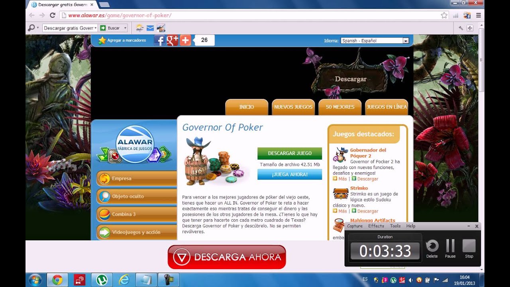This screenshot has width=510, height=287.
Task: Open the Idioma language dropdown
Action: pyautogui.click(x=375, y=41)
